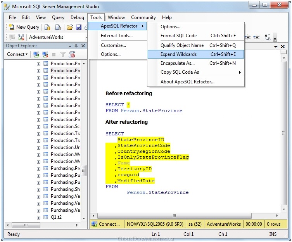Image resolution: width=292 pixels, height=242 pixels.
Task: Click the Change Connection icon beside AdventureWorks
Action: 21,37
